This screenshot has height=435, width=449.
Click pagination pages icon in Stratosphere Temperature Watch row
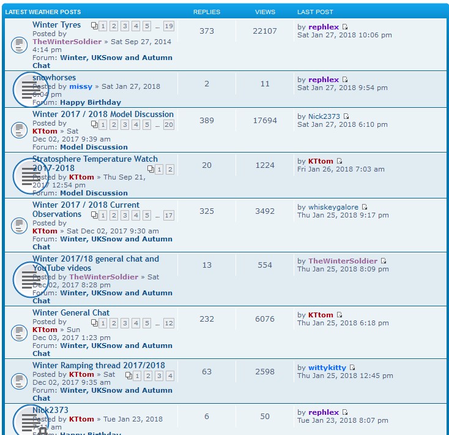(x=150, y=169)
